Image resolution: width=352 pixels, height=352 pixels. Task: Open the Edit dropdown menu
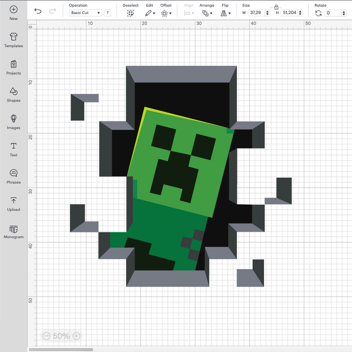[x=150, y=13]
